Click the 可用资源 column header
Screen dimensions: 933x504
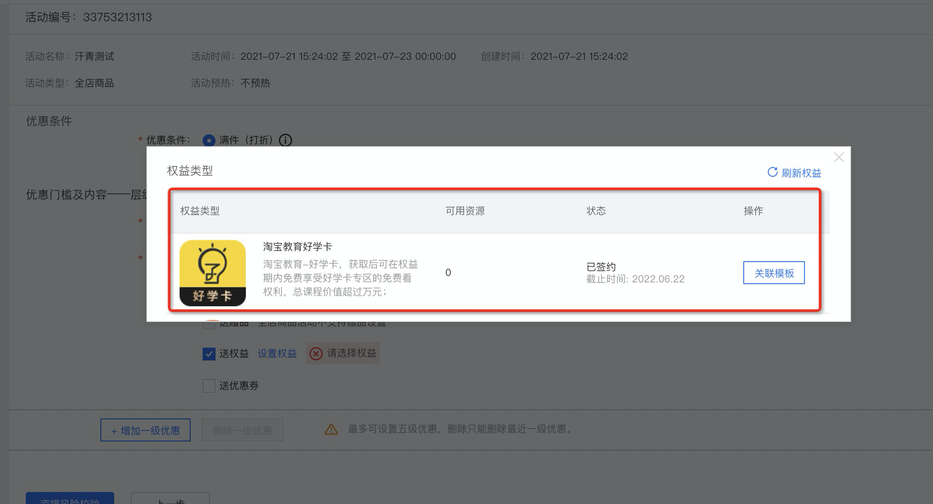465,211
